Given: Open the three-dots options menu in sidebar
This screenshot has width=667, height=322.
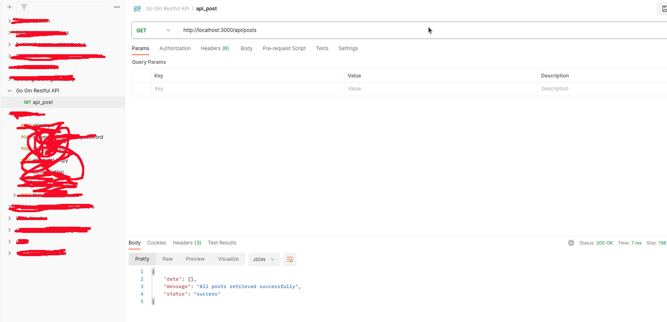Looking at the screenshot, I should [117, 7].
